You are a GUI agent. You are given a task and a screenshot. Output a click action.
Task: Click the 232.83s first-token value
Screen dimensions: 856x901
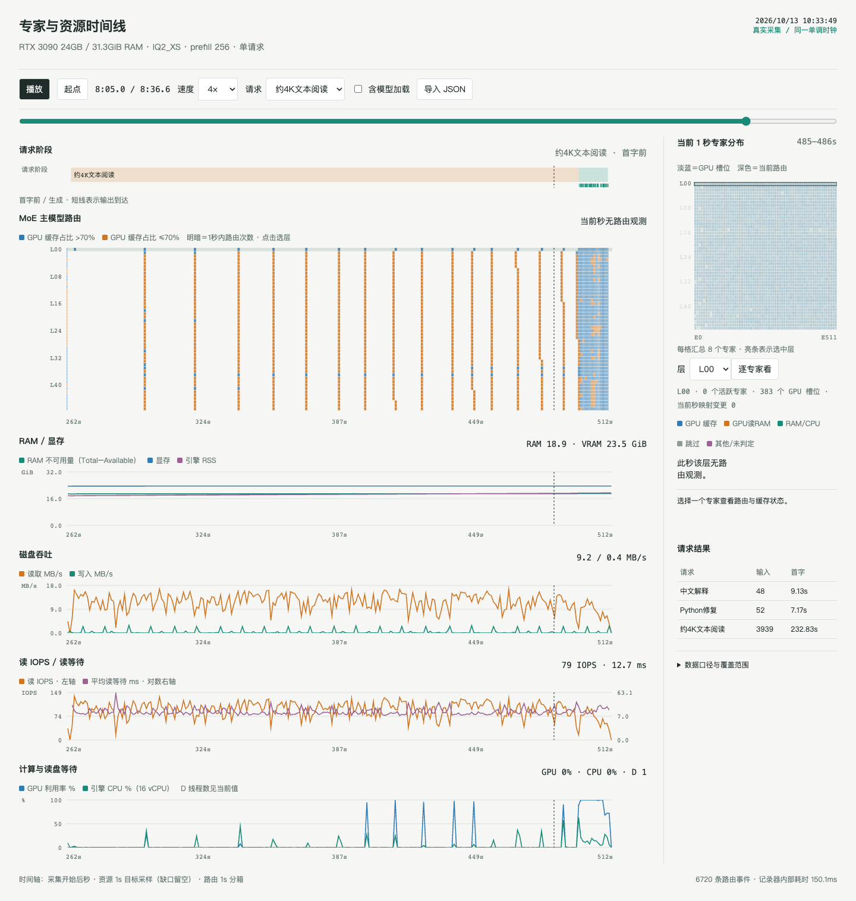tap(804, 629)
